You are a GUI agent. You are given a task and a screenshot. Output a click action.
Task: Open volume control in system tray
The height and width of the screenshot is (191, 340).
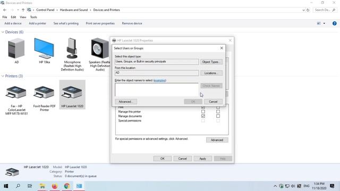tap(293, 186)
